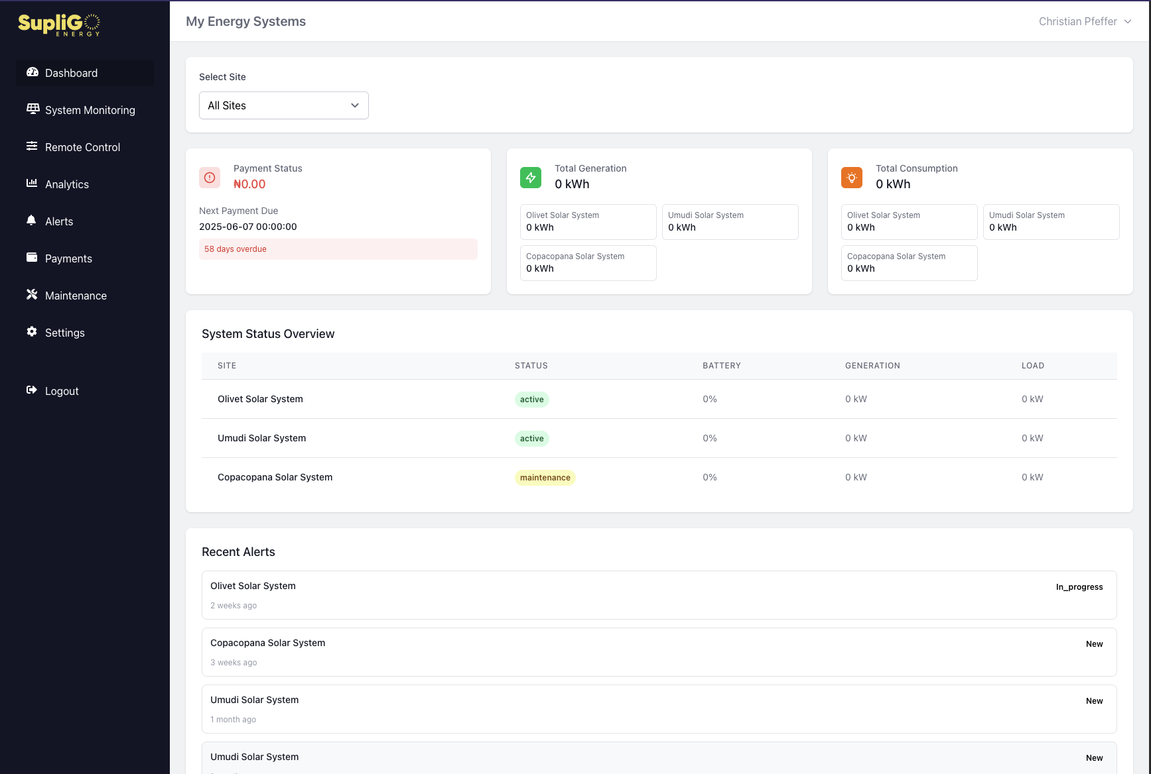Viewport: 1151px width, 774px height.
Task: Click the active badge for Umudi
Action: tap(532, 439)
